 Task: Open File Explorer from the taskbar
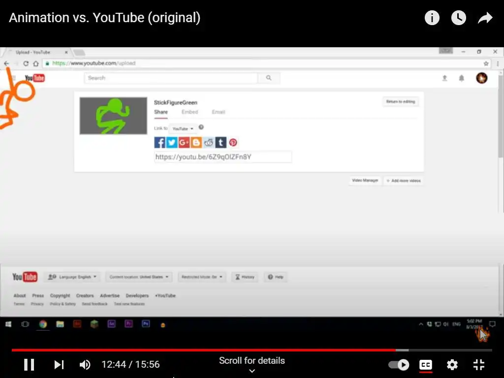coord(60,324)
